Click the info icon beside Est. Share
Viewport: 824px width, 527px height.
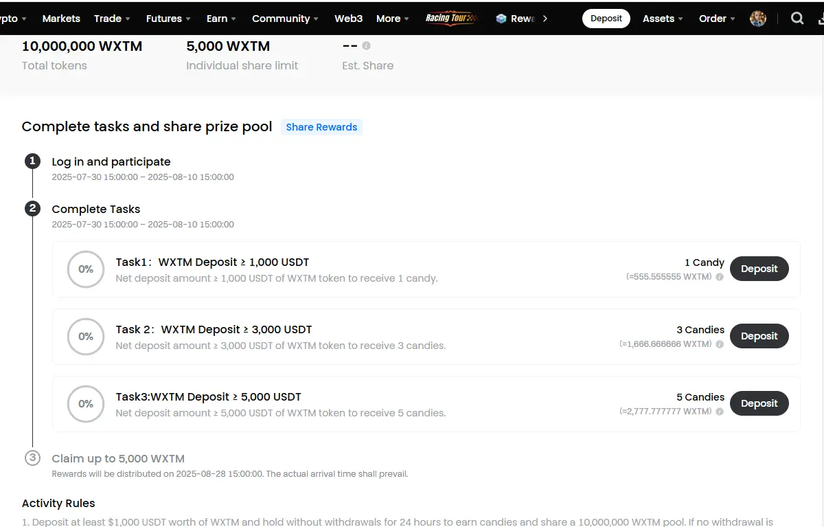[366, 45]
